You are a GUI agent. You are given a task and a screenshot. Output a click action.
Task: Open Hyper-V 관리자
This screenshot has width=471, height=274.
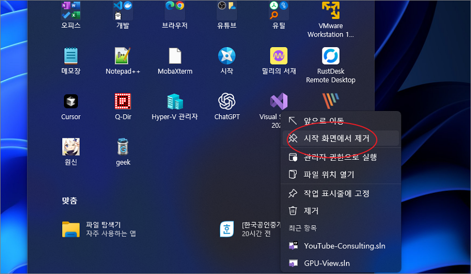point(175,106)
